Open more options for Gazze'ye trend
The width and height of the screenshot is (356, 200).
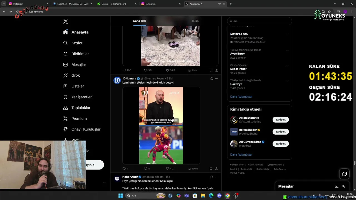pos(287,81)
